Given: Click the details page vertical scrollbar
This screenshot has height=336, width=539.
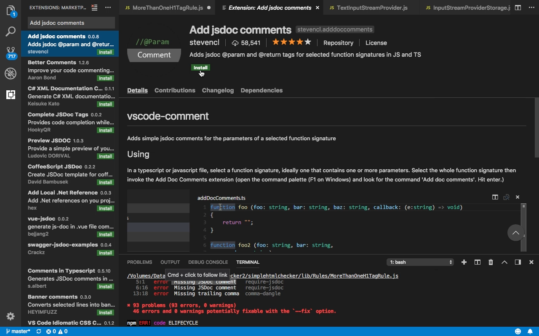Looking at the screenshot, I should click(x=536, y=128).
